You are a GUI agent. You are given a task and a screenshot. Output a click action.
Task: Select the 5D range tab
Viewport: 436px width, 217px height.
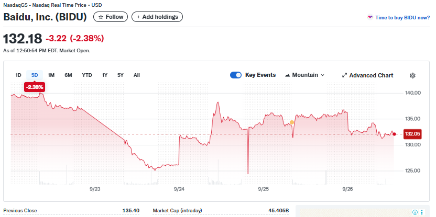pos(35,75)
